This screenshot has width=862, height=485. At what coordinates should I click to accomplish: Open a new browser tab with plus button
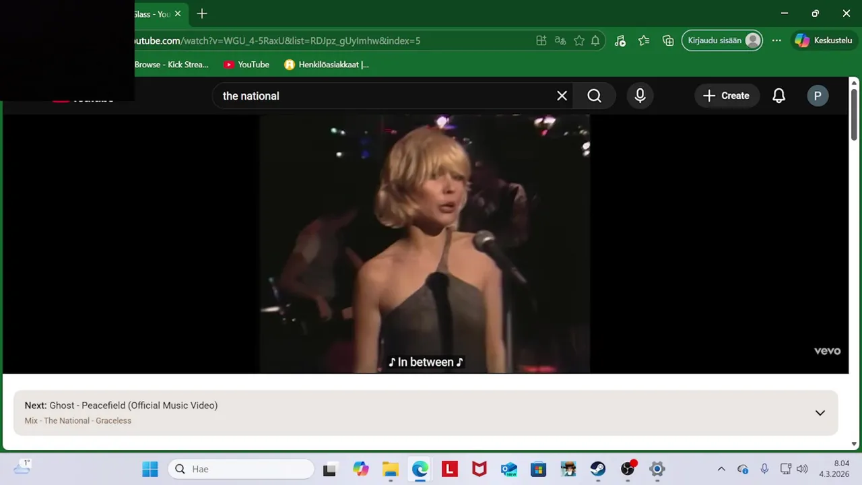(202, 13)
